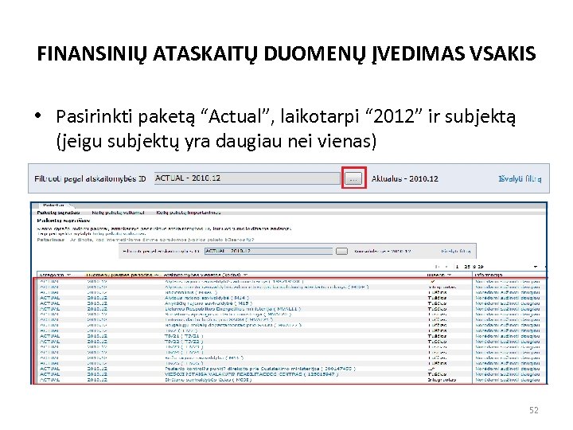Click the filter input inside the embedded package list
Image resolution: width=573 pixels, height=430 pixels.
(269, 251)
